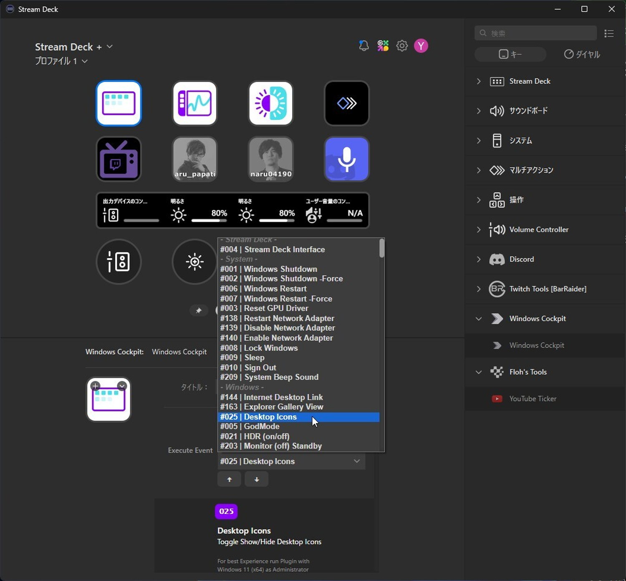
Task: Click the pin icon below dials
Action: pos(199,310)
